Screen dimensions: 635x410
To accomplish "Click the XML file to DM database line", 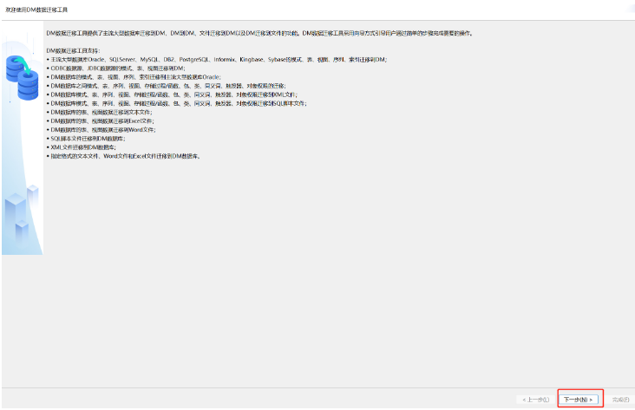I will [81, 147].
